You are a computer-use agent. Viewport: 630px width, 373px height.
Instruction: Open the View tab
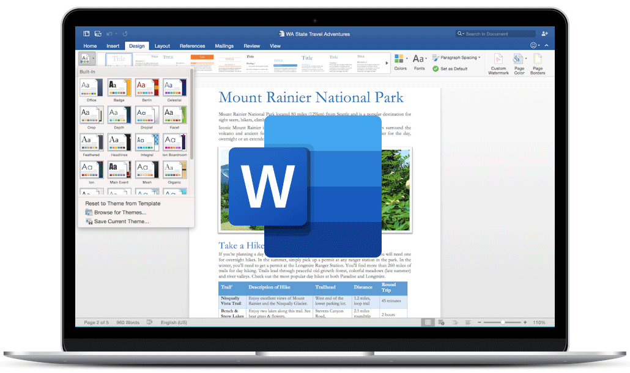[x=275, y=46]
